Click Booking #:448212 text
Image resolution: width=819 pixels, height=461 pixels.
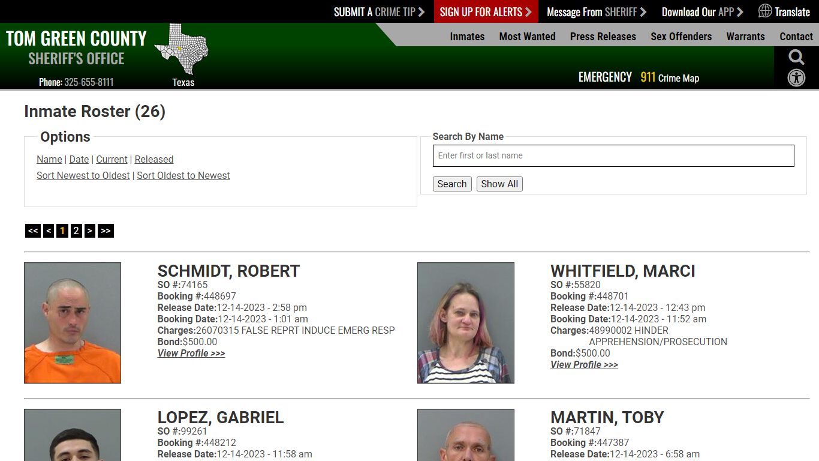coord(197,442)
